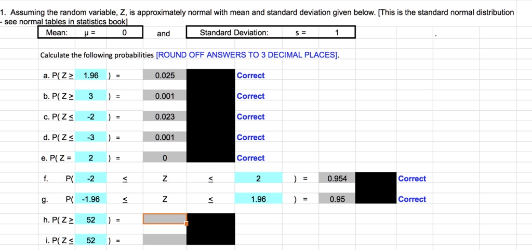Click the 1.96 upper bound in row g
Viewport: 532px width, 250px height.
click(258, 199)
